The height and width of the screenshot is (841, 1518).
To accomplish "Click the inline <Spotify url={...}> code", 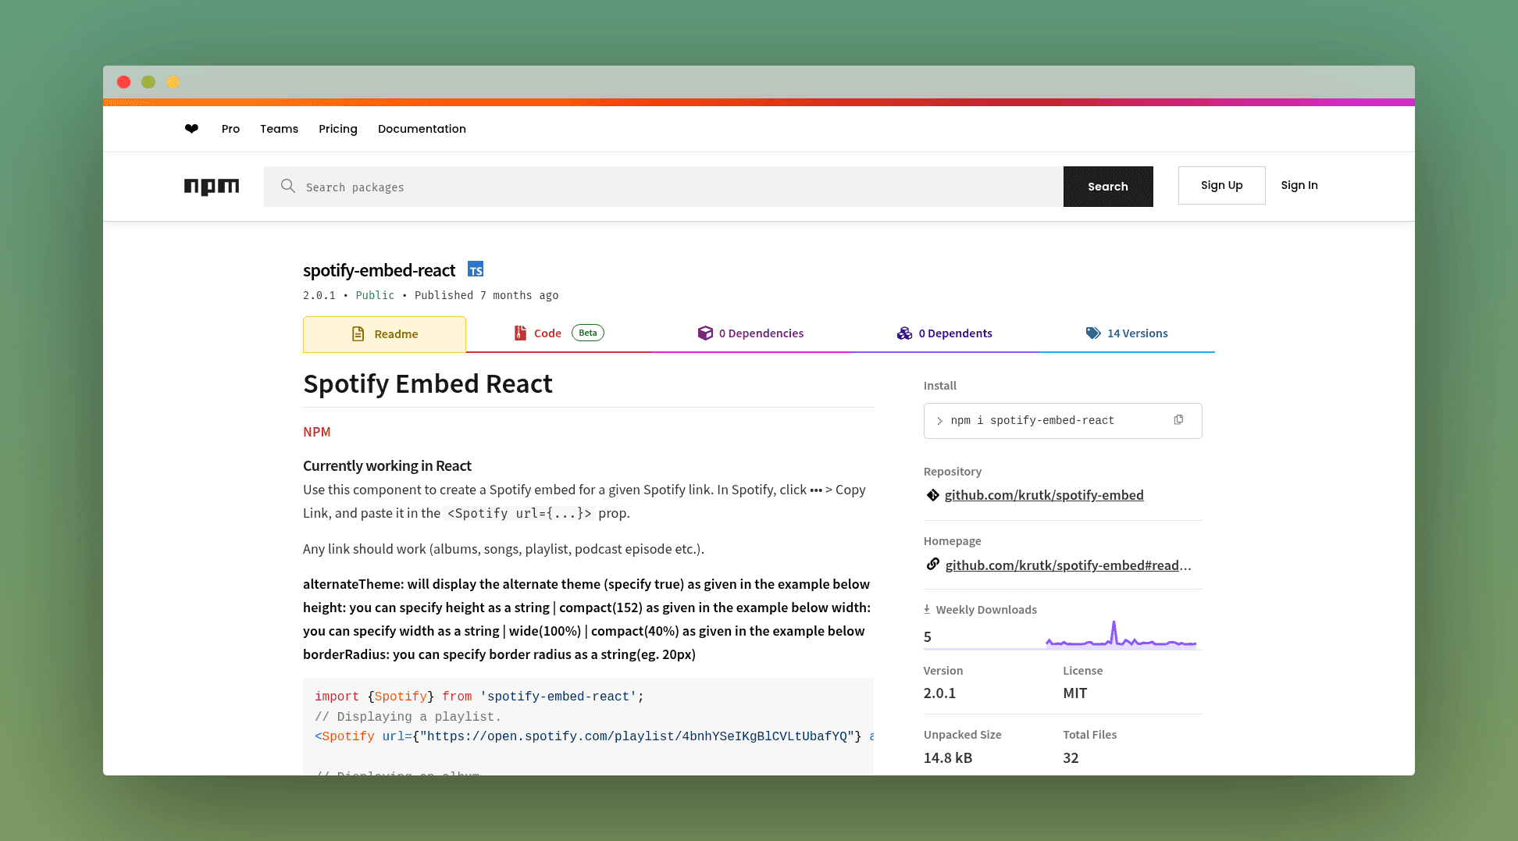I will click(519, 513).
